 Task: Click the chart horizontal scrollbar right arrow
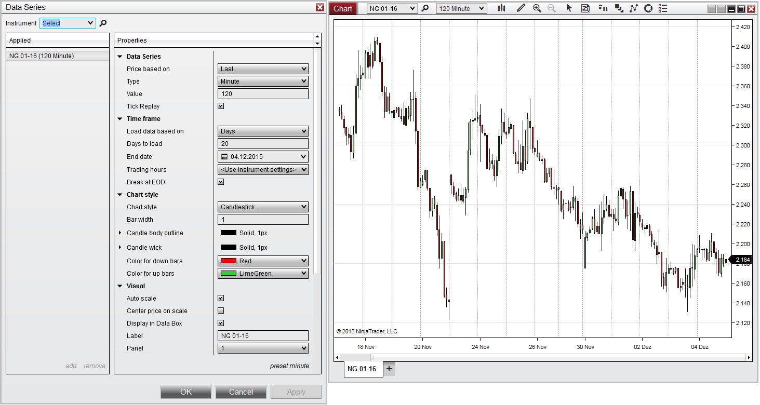tap(749, 357)
